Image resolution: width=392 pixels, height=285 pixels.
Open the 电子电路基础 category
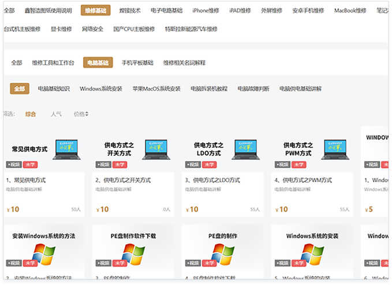166,10
